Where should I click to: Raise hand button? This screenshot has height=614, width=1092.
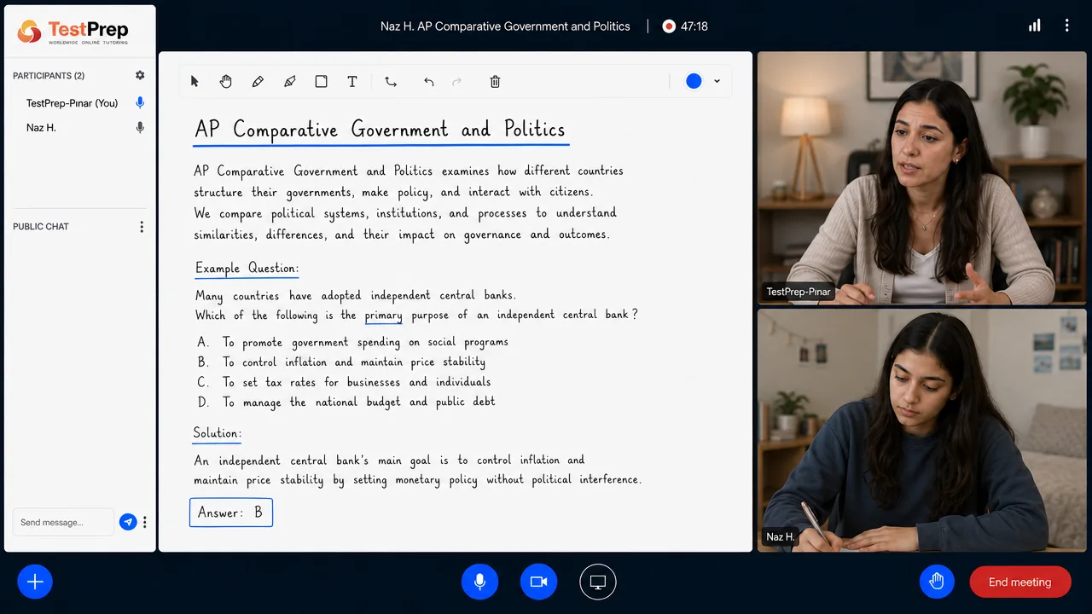point(937,582)
